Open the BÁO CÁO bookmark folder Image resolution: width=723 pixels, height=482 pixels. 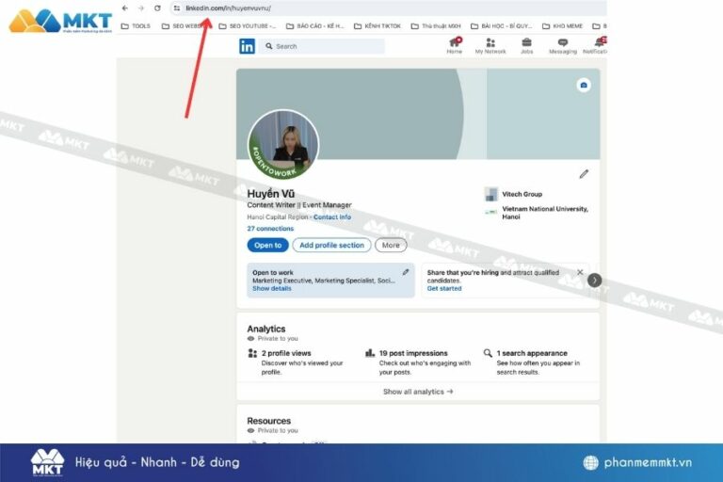[315, 26]
